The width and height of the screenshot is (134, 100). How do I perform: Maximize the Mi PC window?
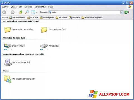(127, 3)
